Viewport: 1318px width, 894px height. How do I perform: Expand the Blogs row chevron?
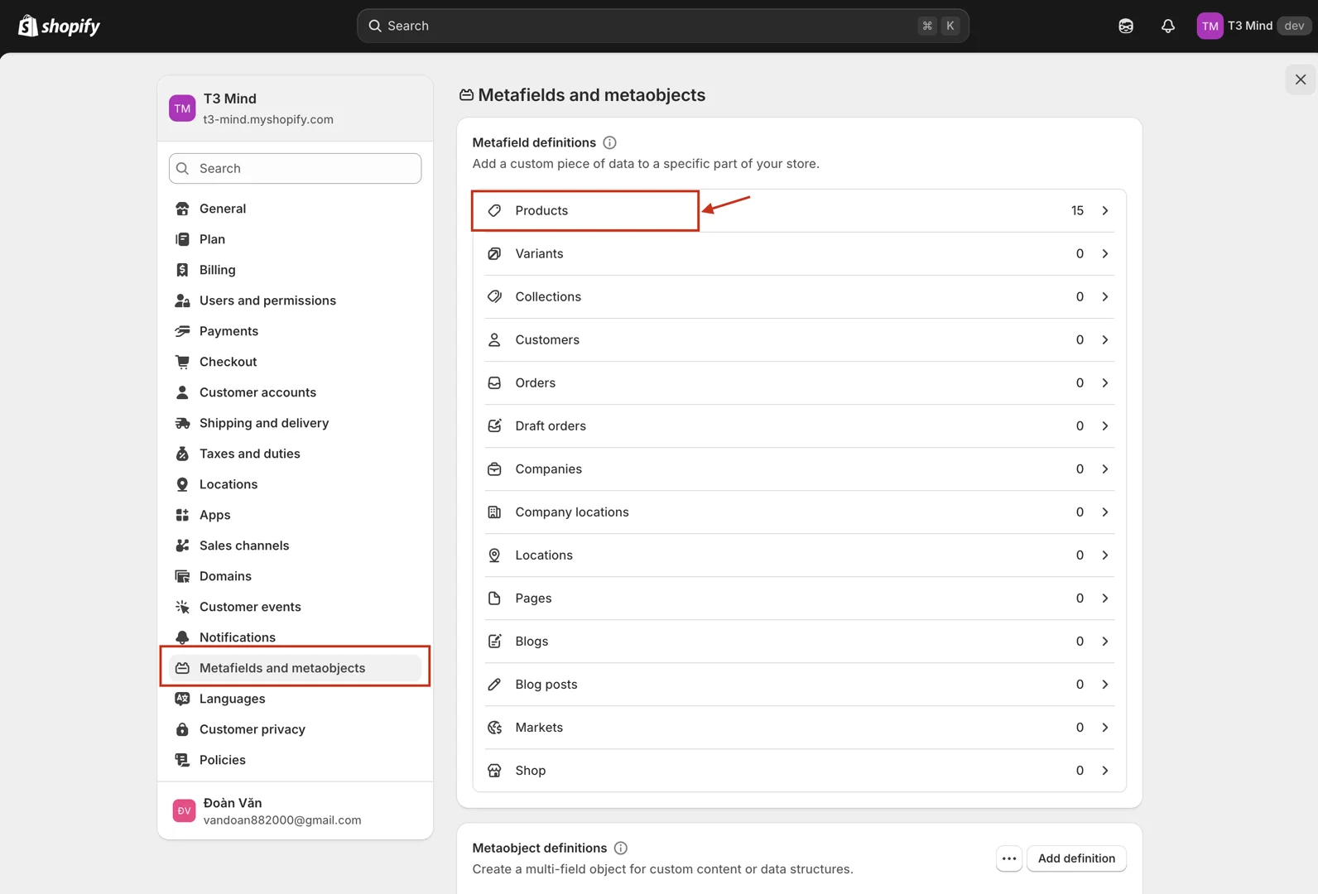pos(1105,641)
